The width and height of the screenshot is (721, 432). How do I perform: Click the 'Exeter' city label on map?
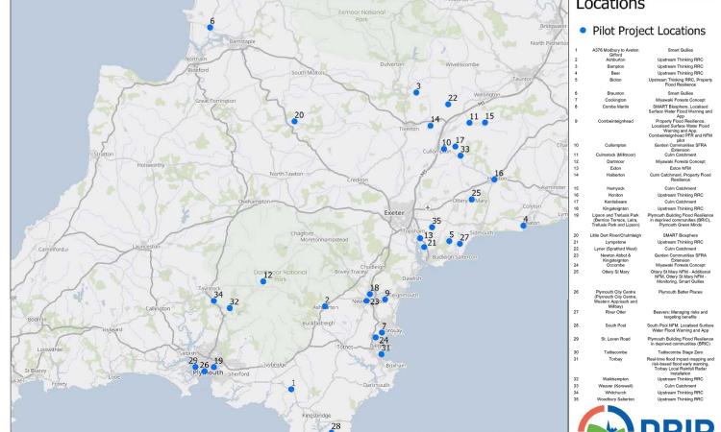394,213
